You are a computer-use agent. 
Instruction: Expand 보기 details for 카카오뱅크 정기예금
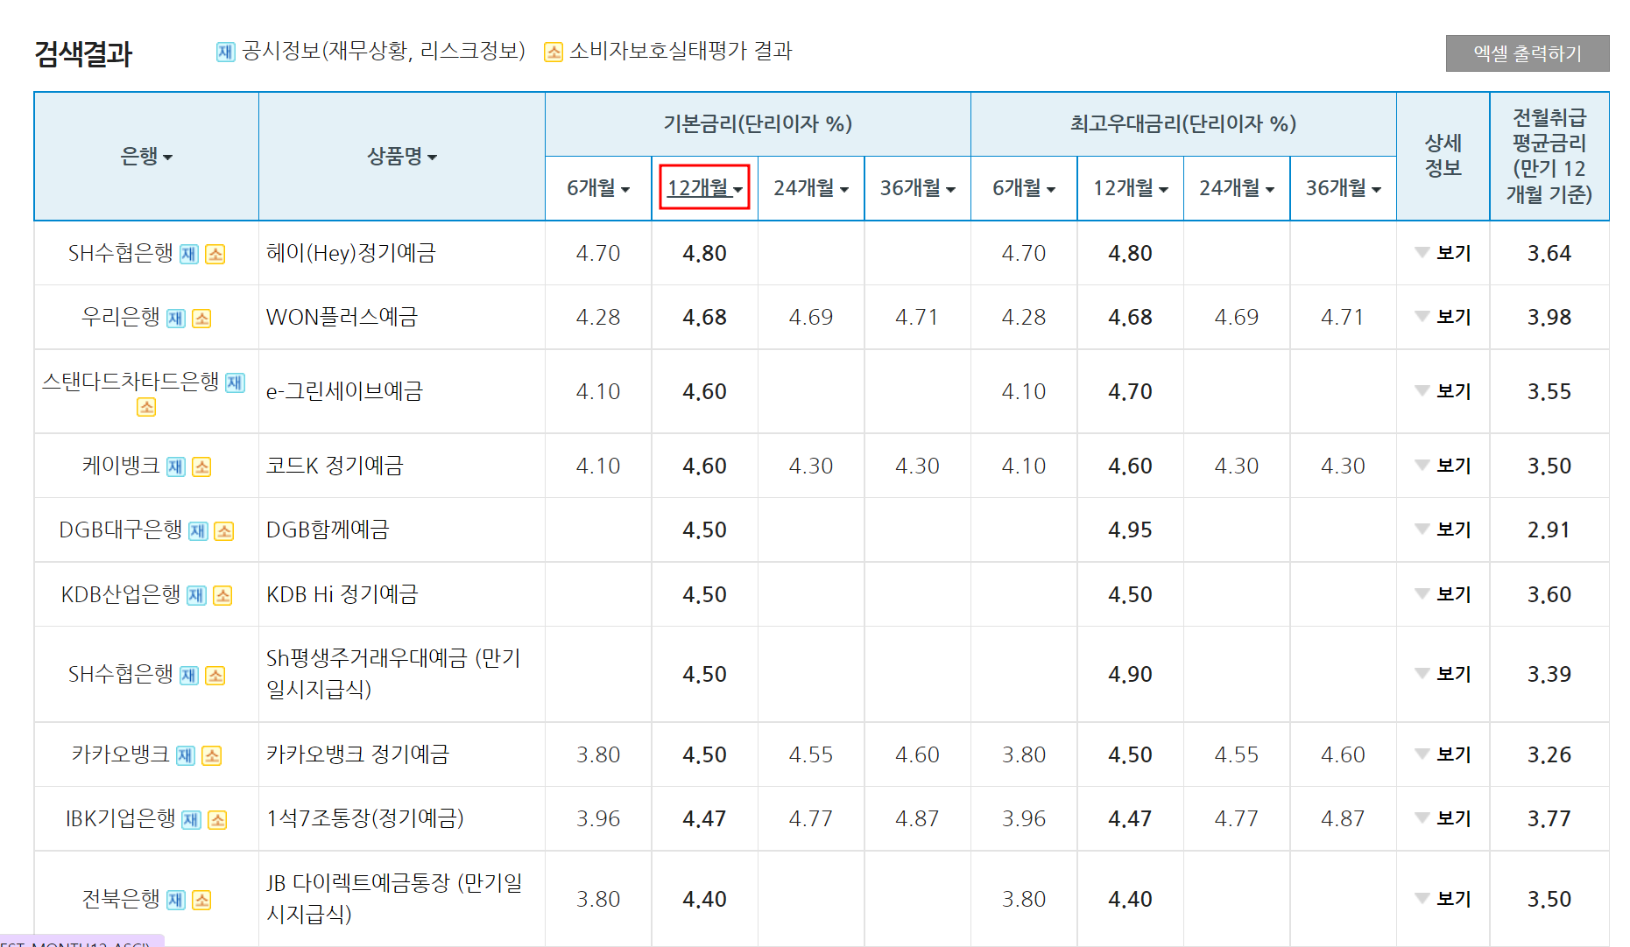pyautogui.click(x=1443, y=754)
